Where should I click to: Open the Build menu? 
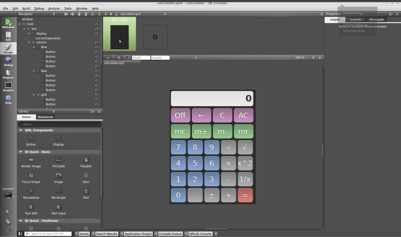pos(26,8)
